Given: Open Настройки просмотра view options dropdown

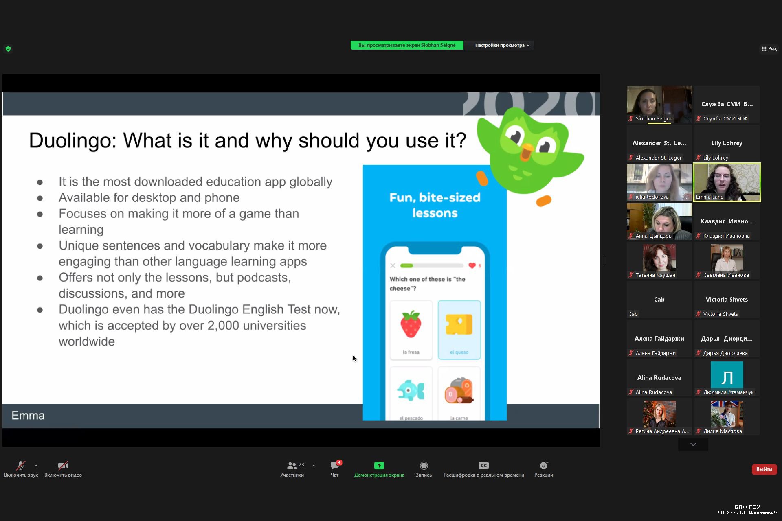Looking at the screenshot, I should (x=502, y=45).
